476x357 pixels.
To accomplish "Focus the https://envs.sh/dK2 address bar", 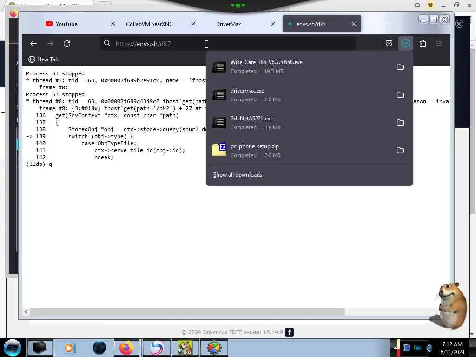I will 228,44.
